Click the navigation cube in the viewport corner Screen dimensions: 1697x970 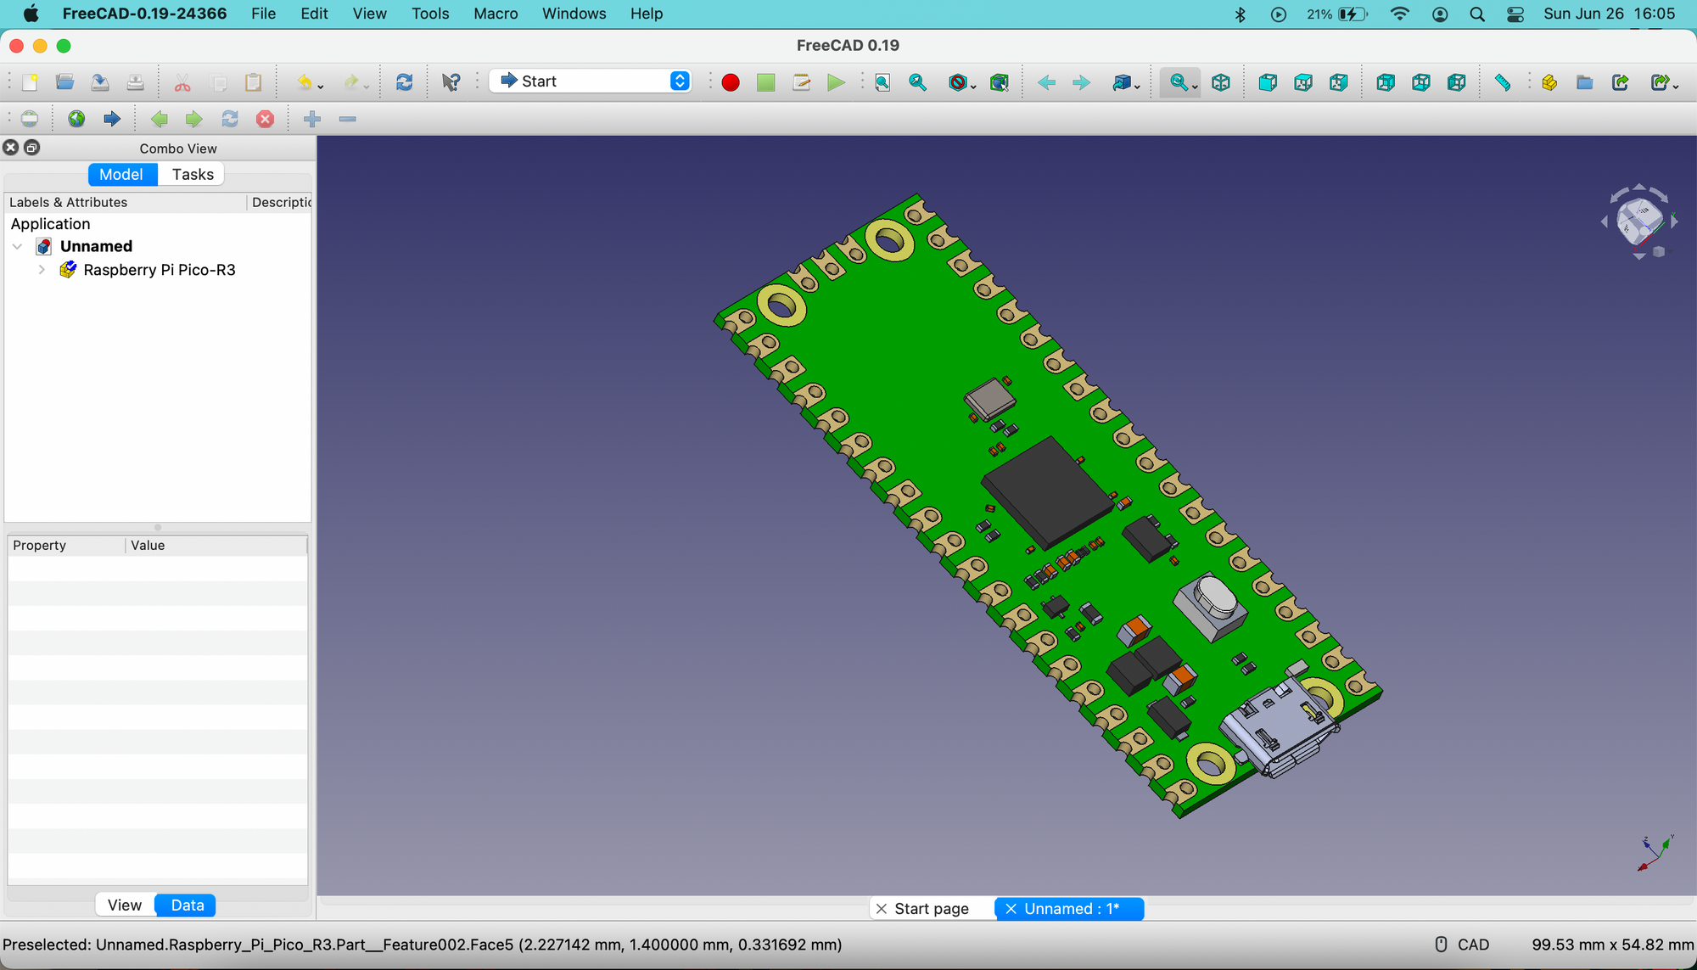coord(1638,221)
